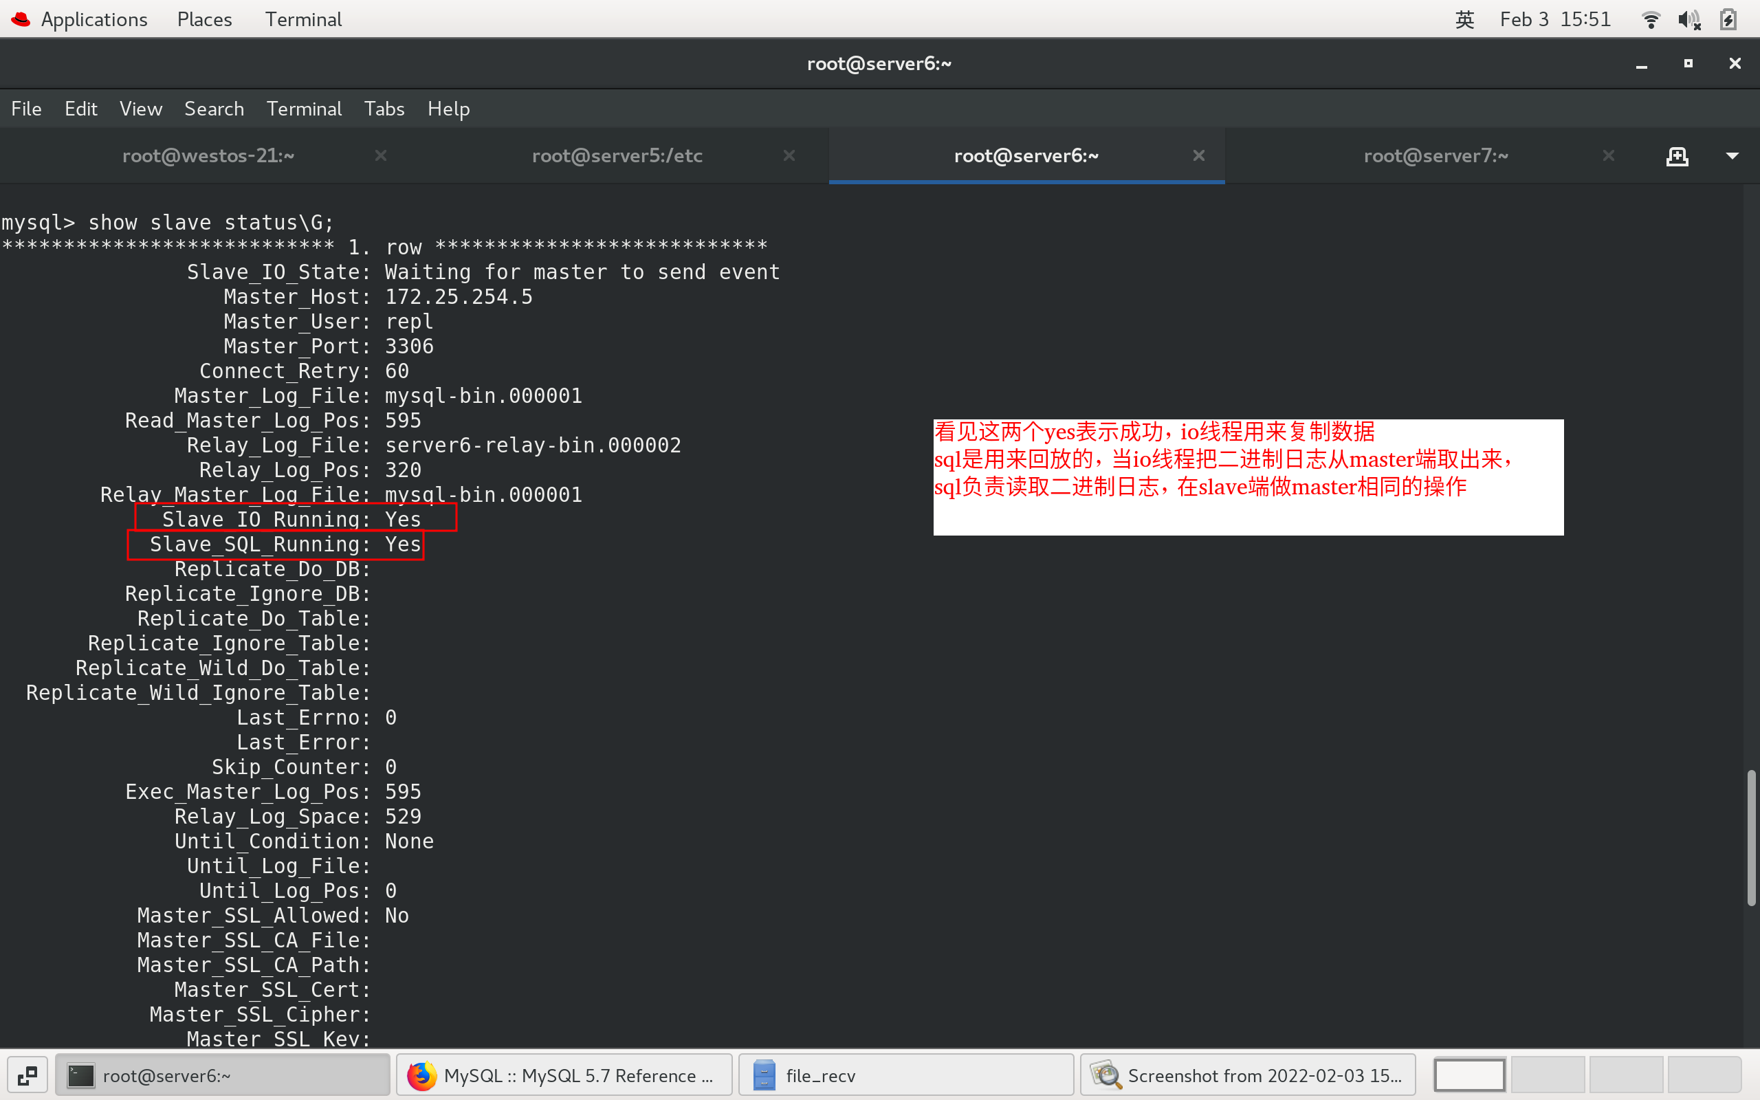
Task: Close the root@westos-21 tab
Action: pos(382,155)
